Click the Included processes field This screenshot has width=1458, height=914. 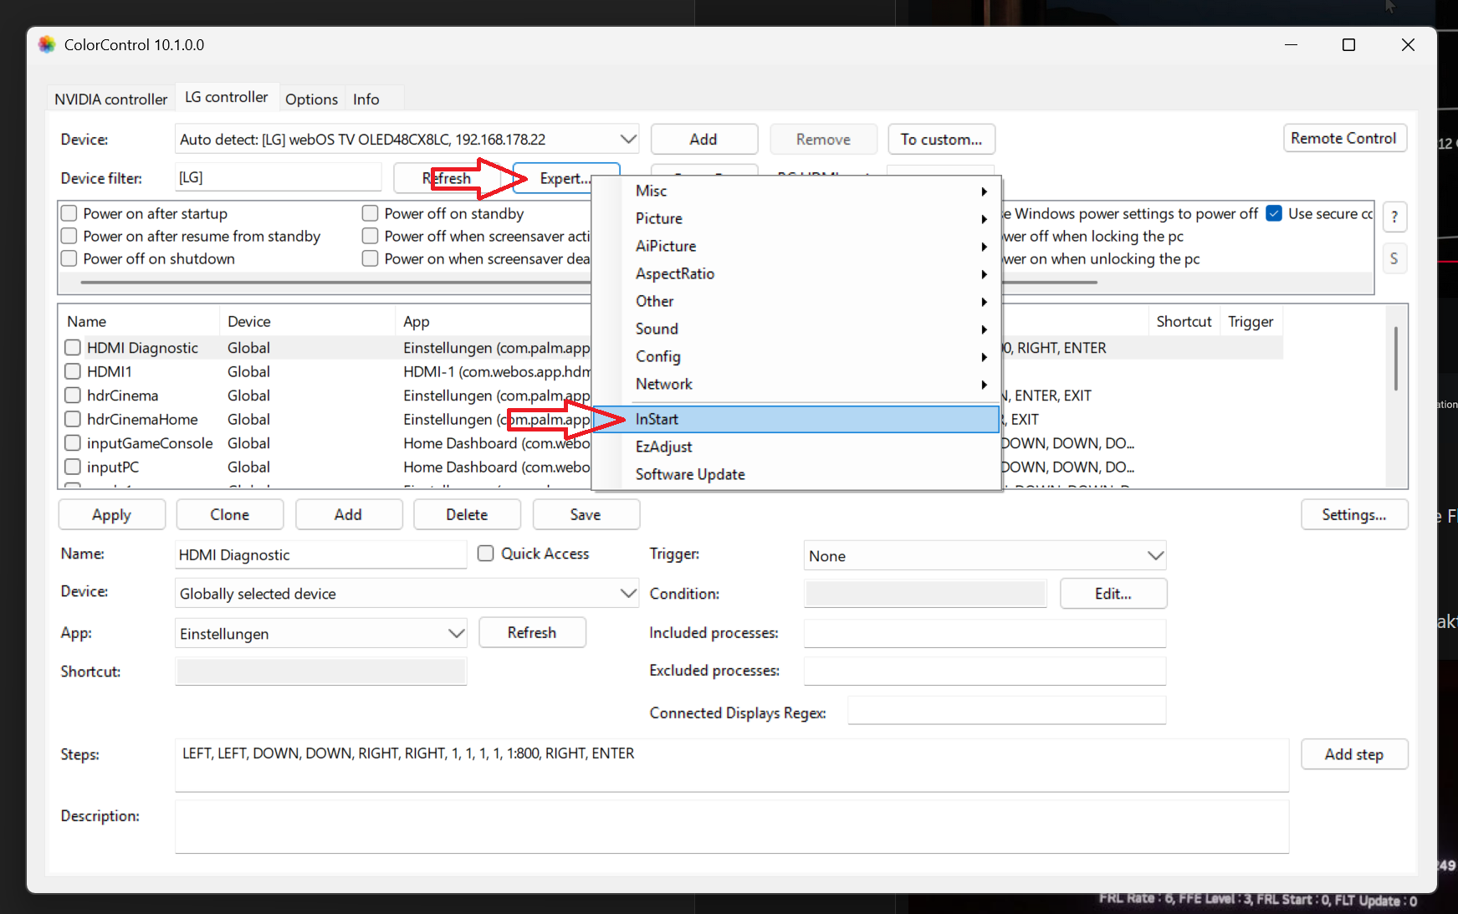tap(985, 633)
